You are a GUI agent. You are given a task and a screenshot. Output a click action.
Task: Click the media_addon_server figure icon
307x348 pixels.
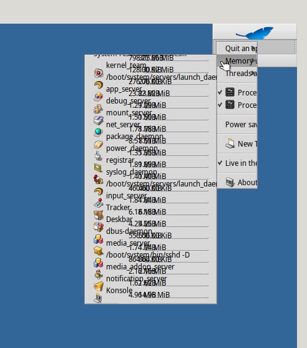click(x=99, y=274)
